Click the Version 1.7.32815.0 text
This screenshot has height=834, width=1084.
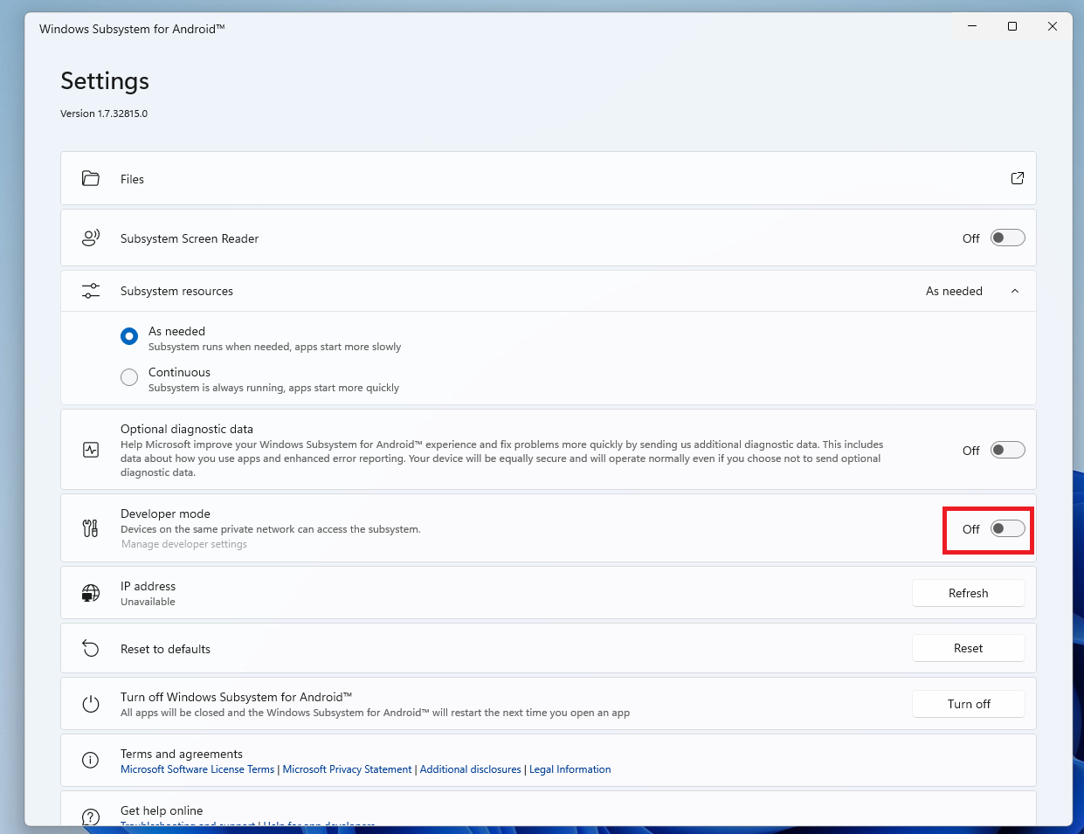pos(104,114)
